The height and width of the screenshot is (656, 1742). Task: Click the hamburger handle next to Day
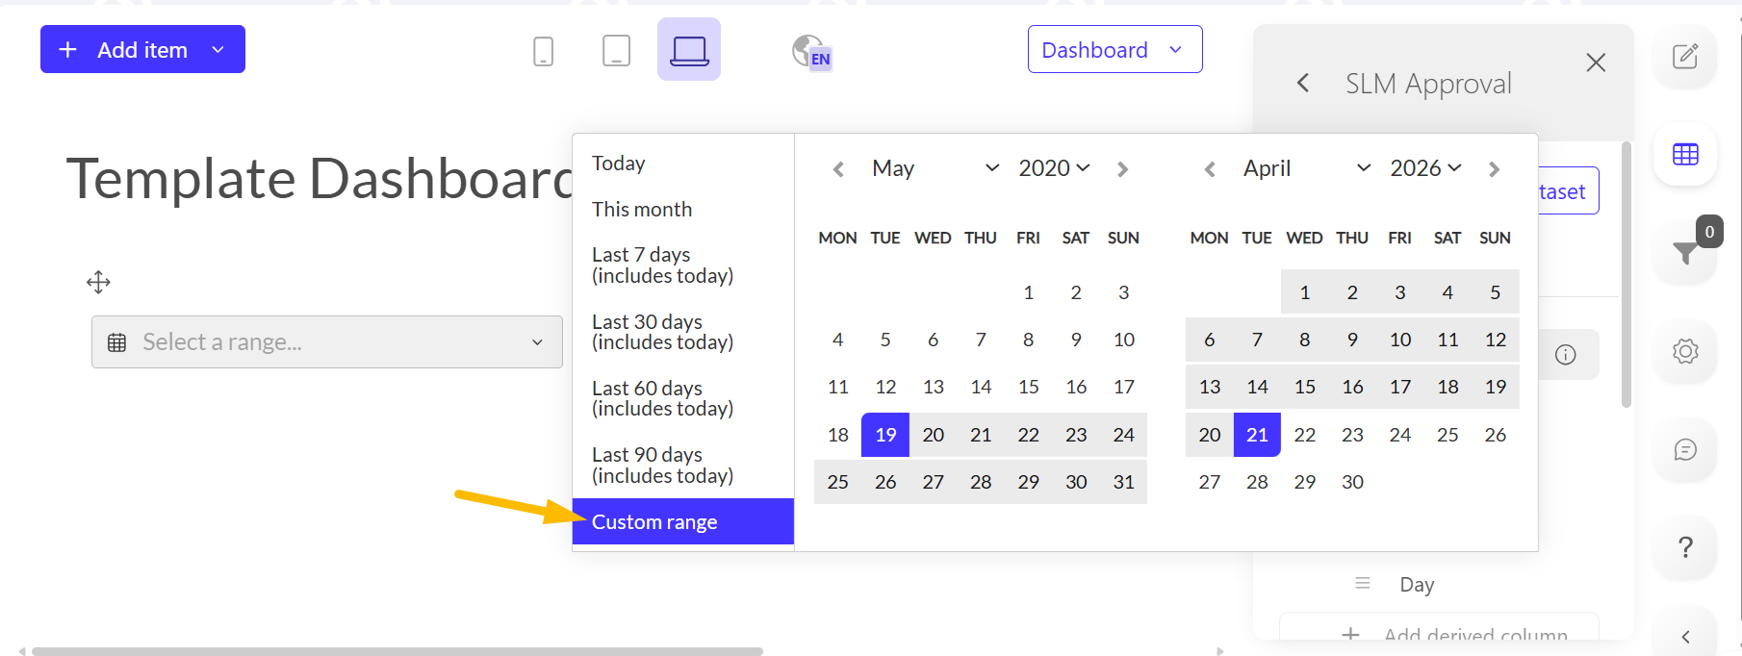(x=1362, y=583)
